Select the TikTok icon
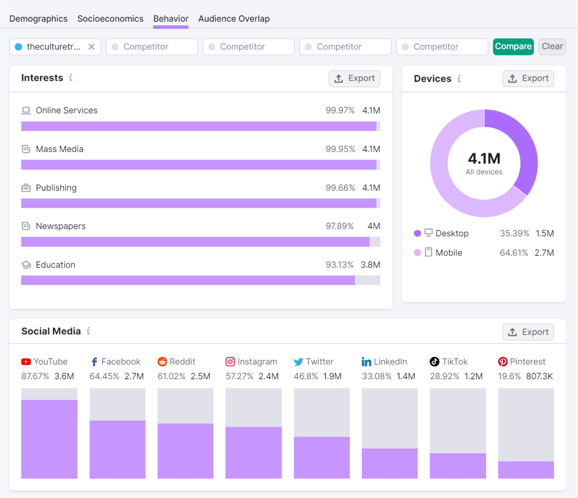 coord(434,361)
